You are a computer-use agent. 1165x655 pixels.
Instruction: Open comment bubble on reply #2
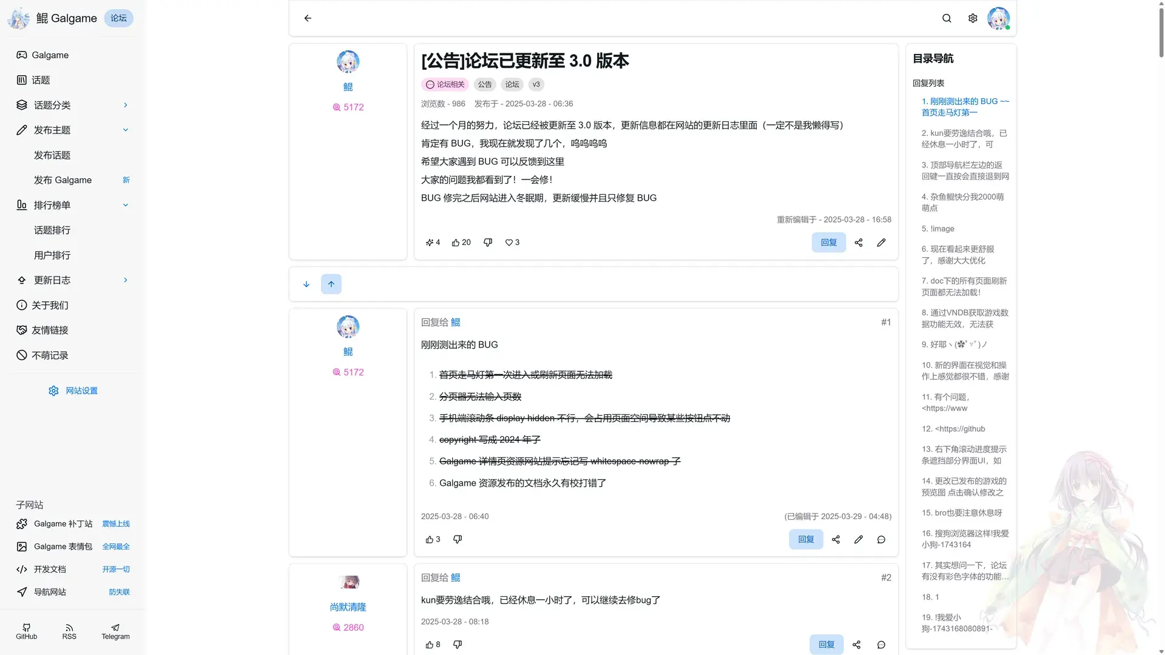(x=881, y=645)
